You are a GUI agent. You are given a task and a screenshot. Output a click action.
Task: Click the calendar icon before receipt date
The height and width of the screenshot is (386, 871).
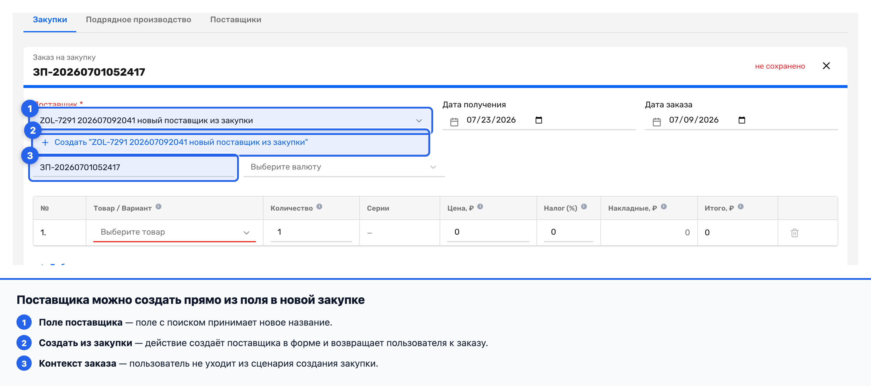454,122
